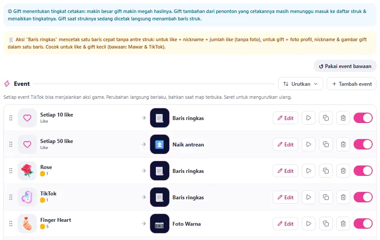Play test the Finger Heart event

click(x=309, y=224)
